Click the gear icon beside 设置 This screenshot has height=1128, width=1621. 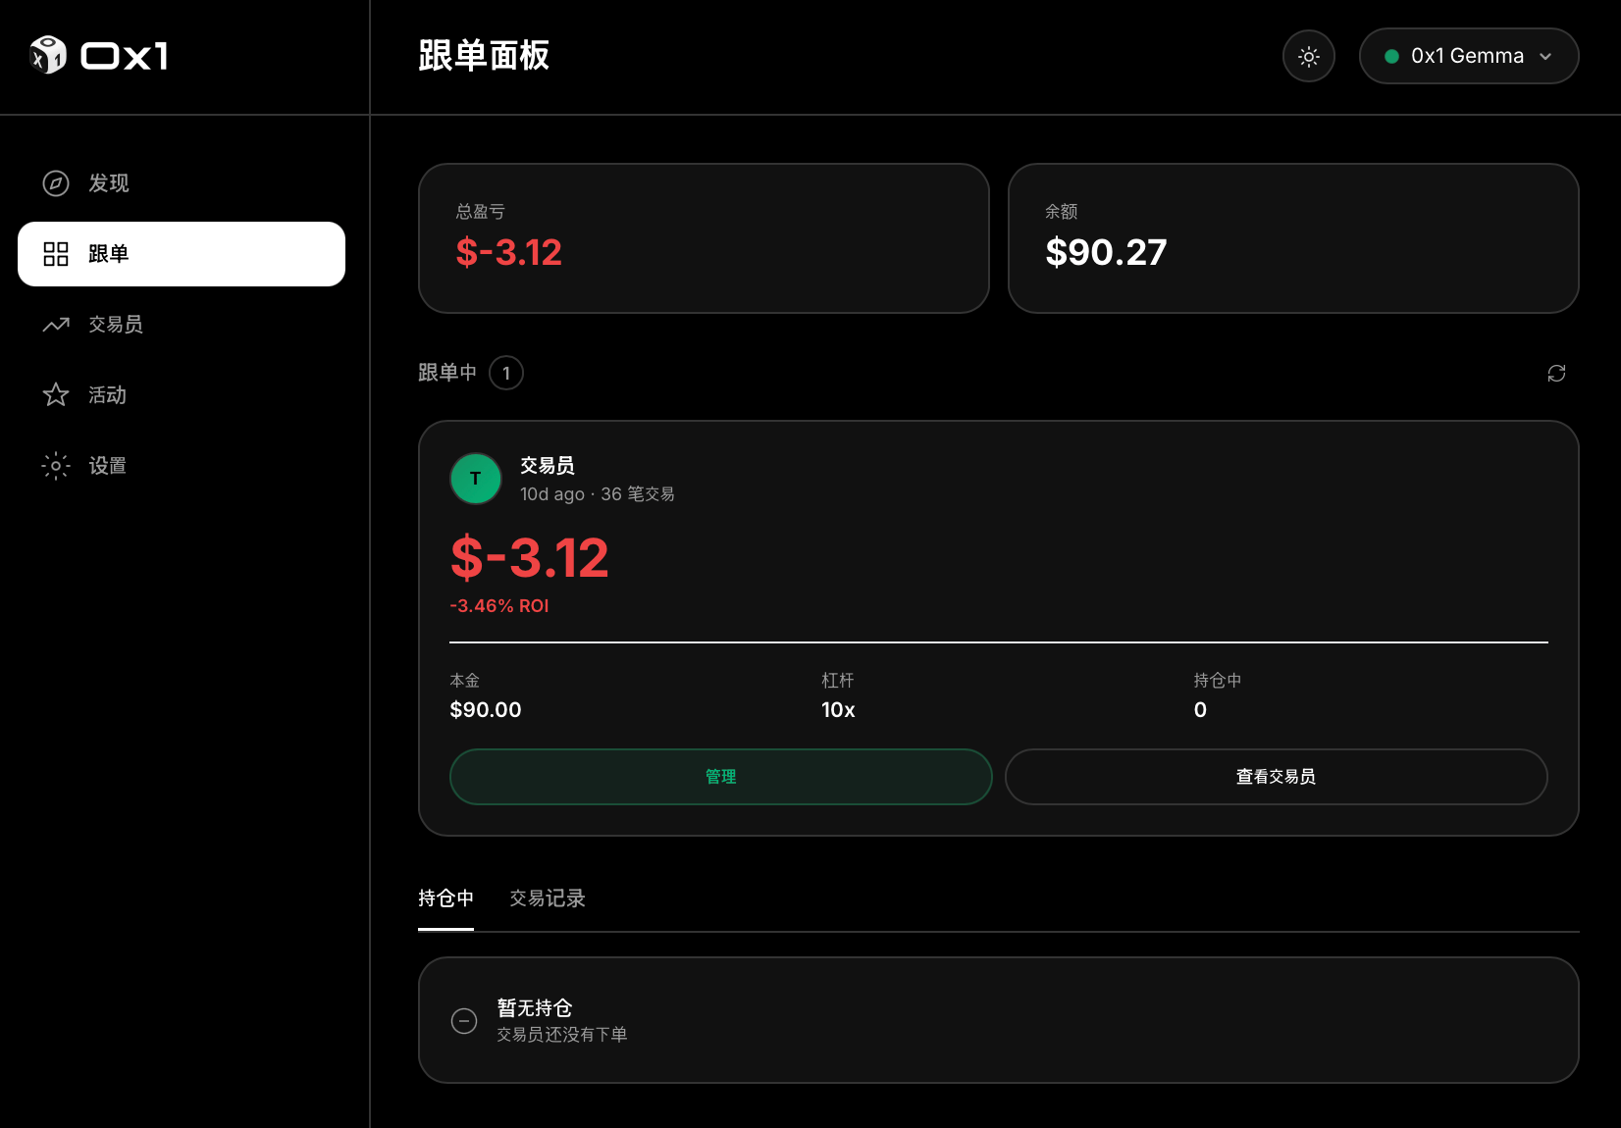point(56,466)
